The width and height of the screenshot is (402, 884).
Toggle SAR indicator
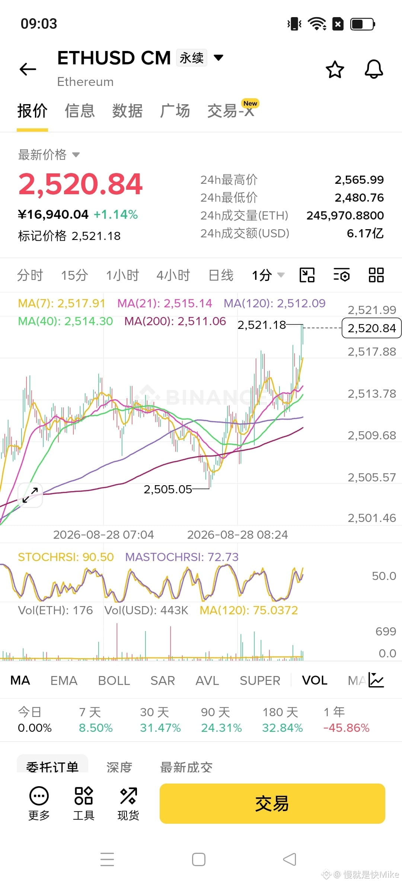click(x=163, y=680)
